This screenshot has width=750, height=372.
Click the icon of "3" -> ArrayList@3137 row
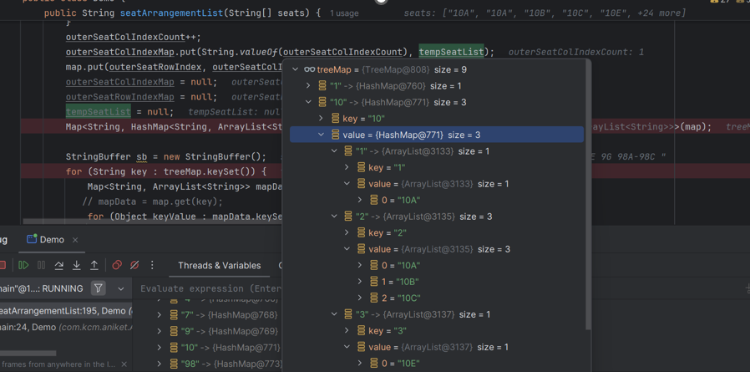click(x=348, y=314)
